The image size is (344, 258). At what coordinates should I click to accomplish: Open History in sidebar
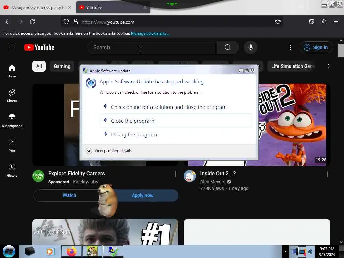[x=12, y=170]
